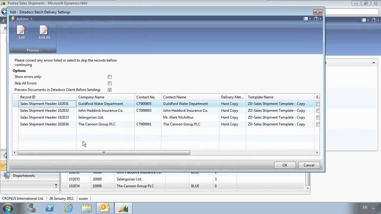Select 102033 row in Posted Sales Shipments list
This screenshot has width=381, height=214.
(x=183, y=179)
